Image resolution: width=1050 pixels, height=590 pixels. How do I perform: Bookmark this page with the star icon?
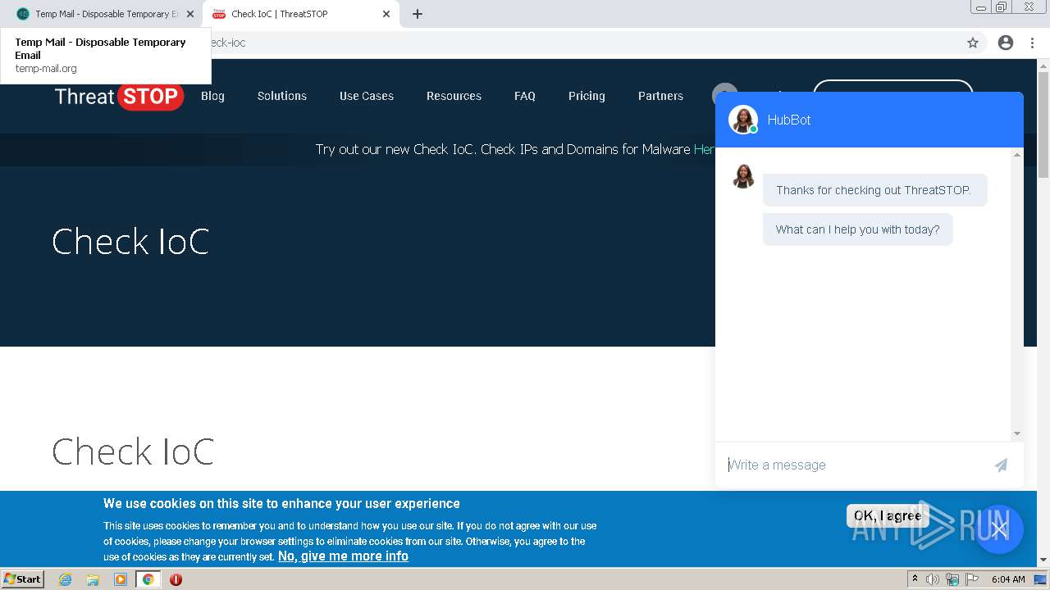click(973, 43)
